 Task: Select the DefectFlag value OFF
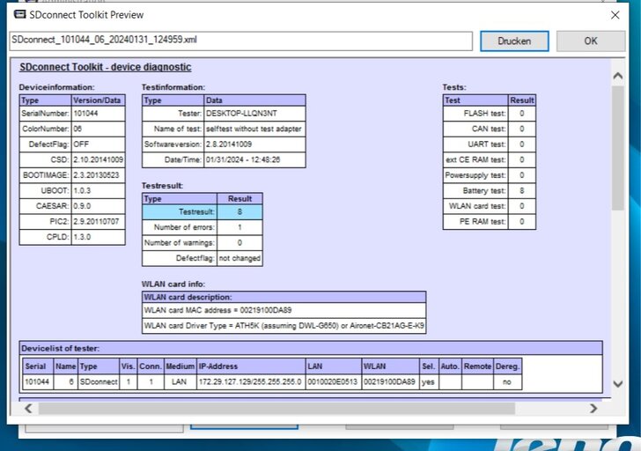98,144
